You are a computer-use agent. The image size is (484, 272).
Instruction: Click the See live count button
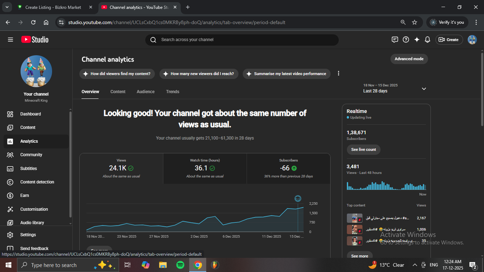[x=364, y=149]
